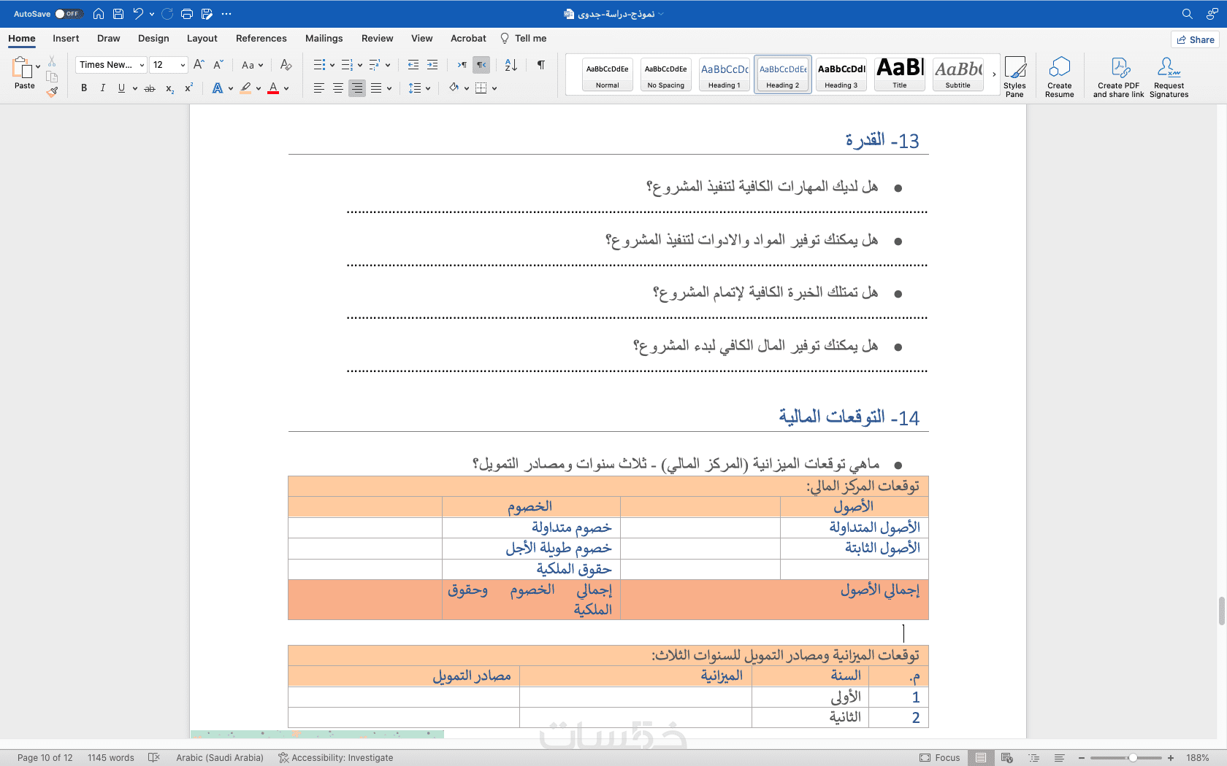1227x766 pixels.
Task: Click the Tell me search box
Action: [524, 39]
